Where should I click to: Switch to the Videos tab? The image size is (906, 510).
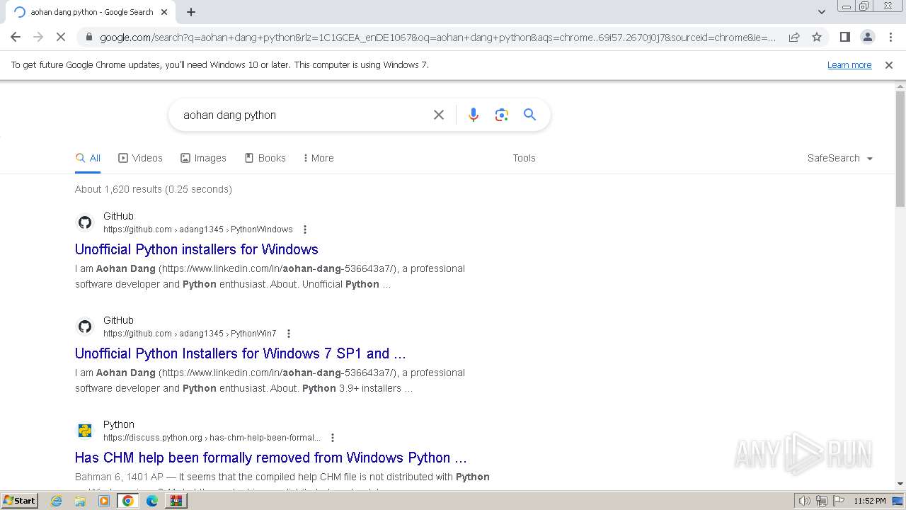140,158
